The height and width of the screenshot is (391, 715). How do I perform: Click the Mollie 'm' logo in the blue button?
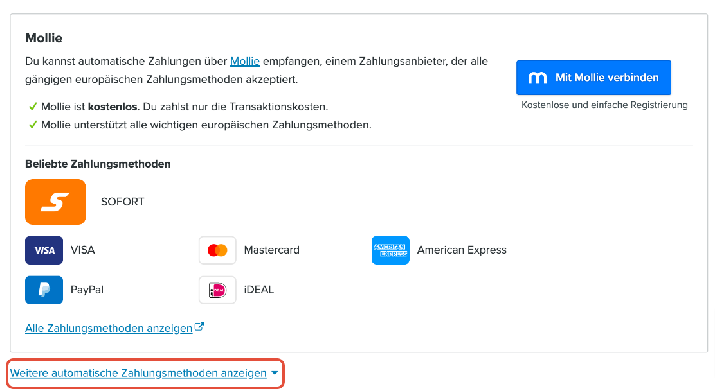click(537, 78)
